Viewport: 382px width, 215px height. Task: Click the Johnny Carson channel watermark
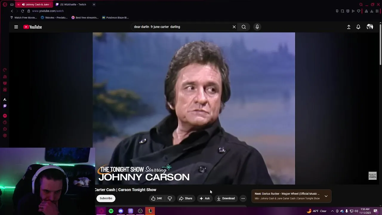(372, 176)
